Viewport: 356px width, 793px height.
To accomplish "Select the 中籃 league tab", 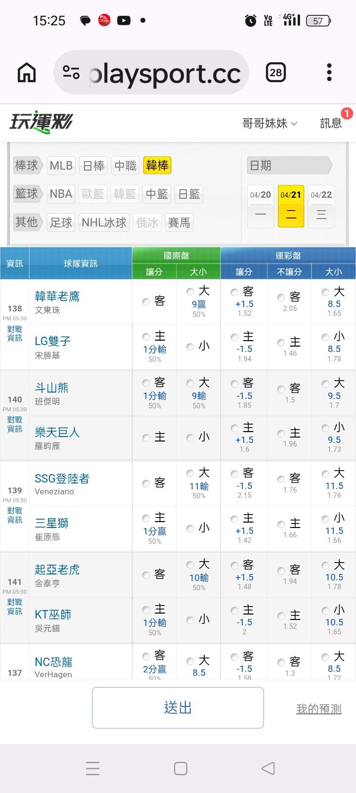I will [x=157, y=194].
